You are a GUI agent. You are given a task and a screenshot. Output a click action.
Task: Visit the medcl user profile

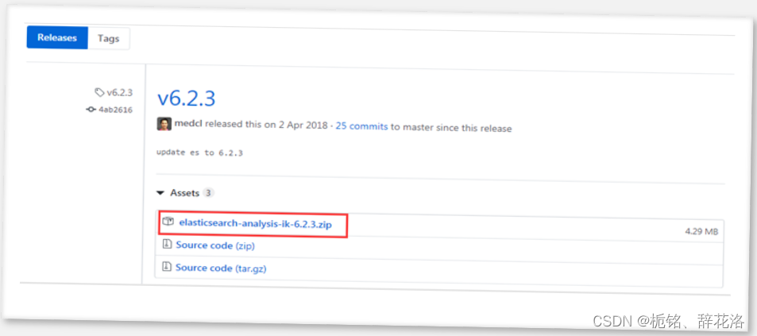[189, 125]
